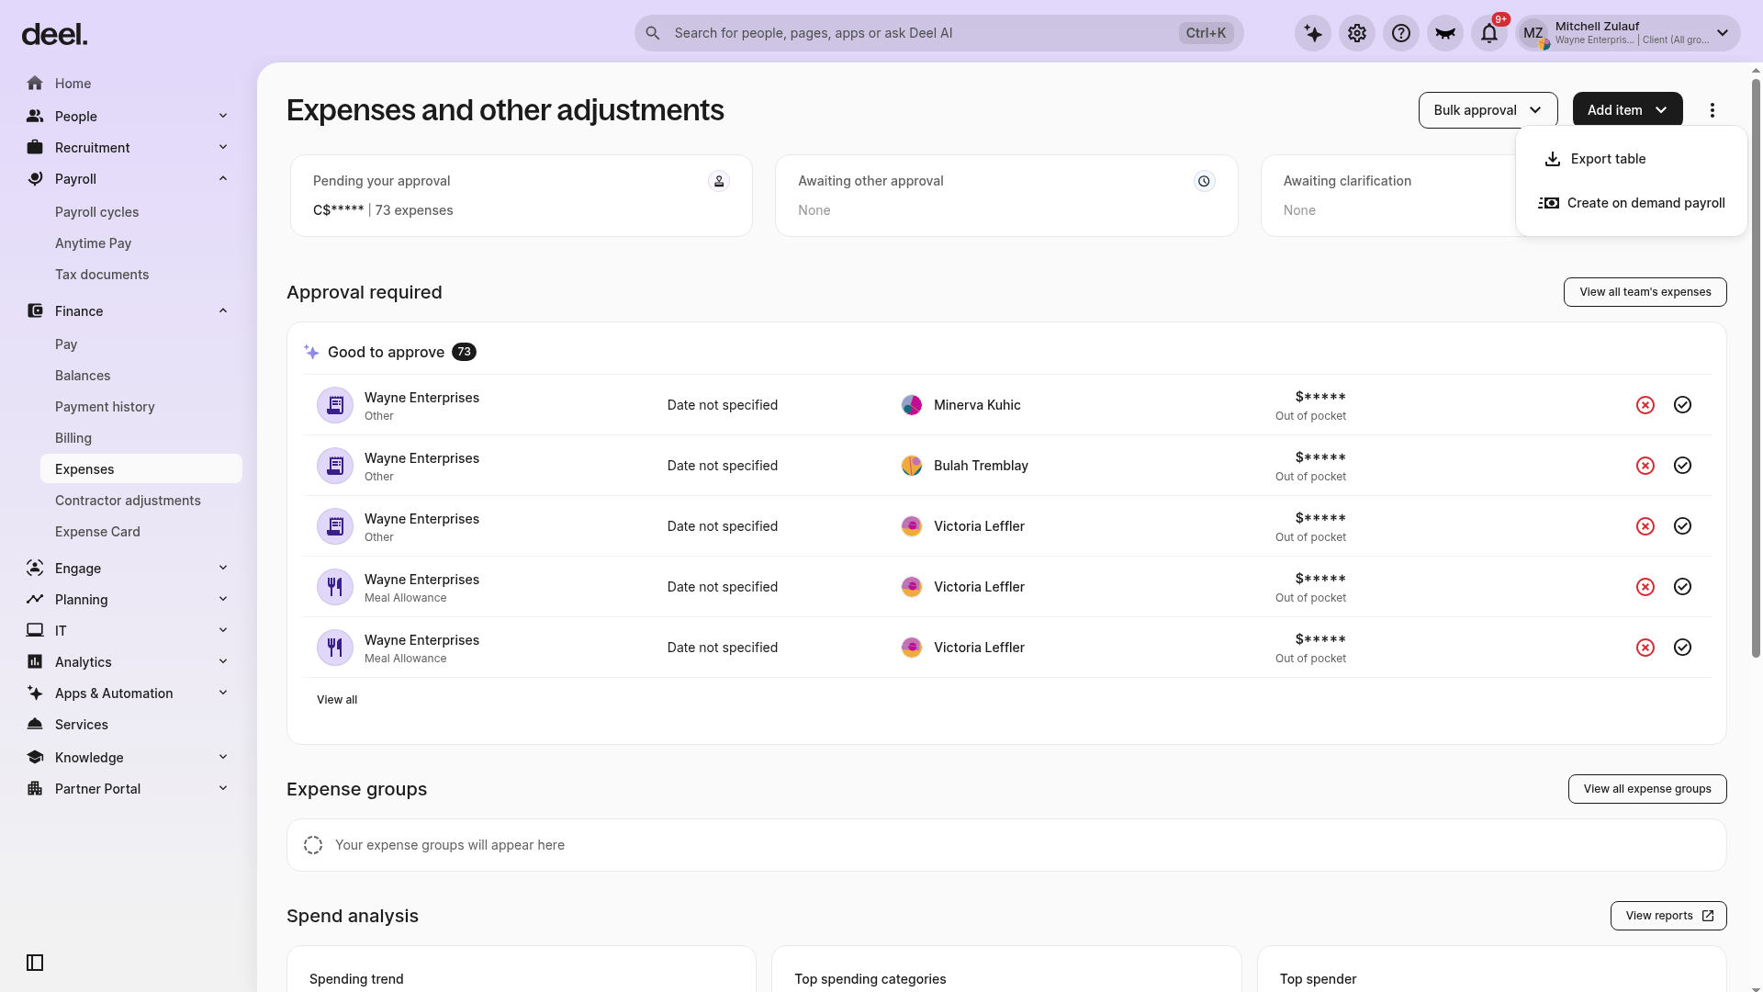The width and height of the screenshot is (1763, 992).
Task: Go to Balances in Finance
Action: click(83, 376)
